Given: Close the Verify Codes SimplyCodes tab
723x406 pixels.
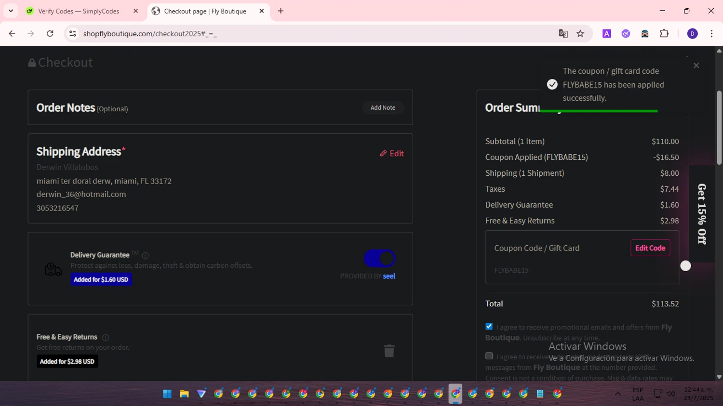Looking at the screenshot, I should (135, 11).
